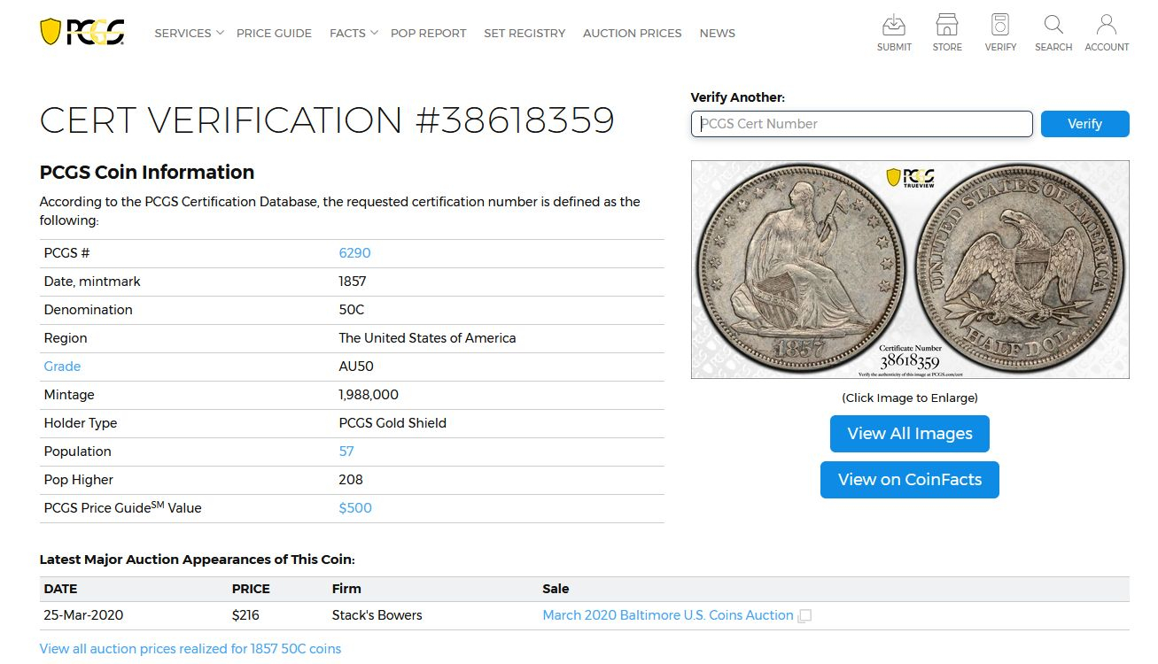Click the Click Image to Enlarge caption
Viewport: 1158px width, 664px height.
[x=910, y=398]
